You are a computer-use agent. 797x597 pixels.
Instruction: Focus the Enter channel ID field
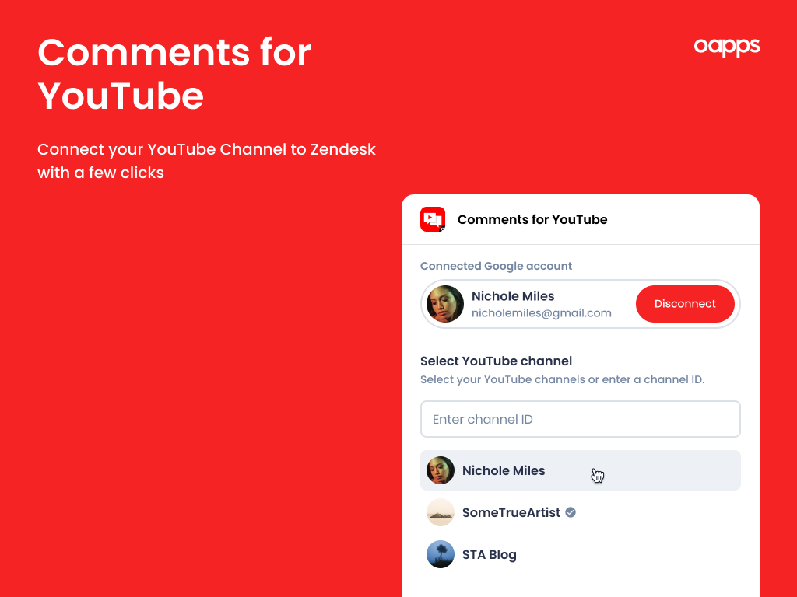click(580, 419)
